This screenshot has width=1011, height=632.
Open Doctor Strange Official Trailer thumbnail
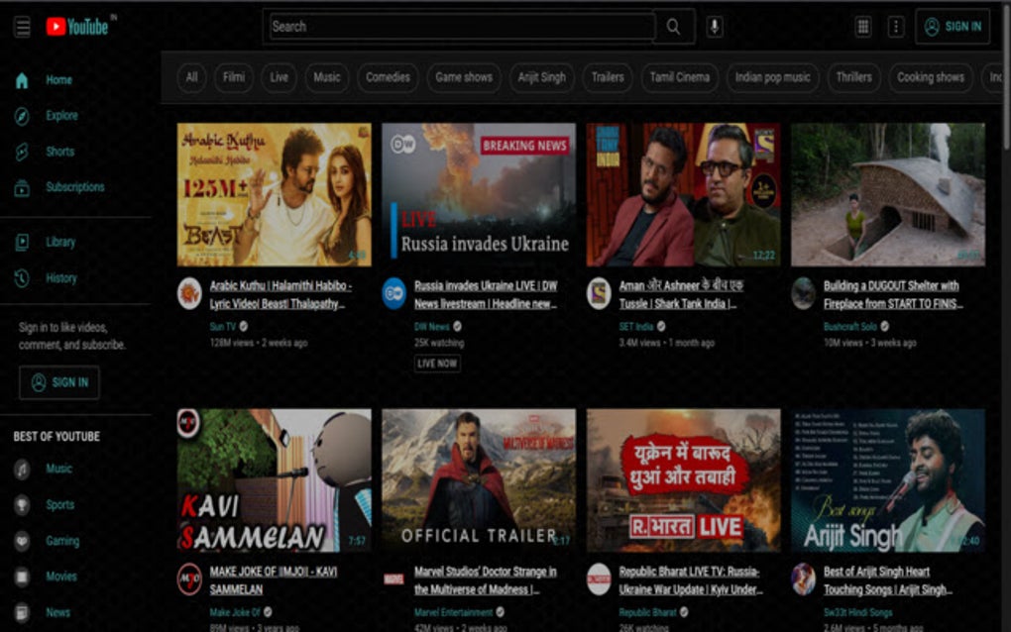tap(479, 480)
